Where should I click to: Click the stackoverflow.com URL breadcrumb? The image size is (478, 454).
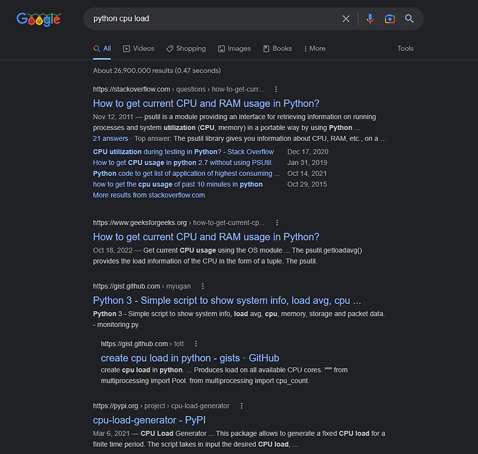pyautogui.click(x=178, y=89)
